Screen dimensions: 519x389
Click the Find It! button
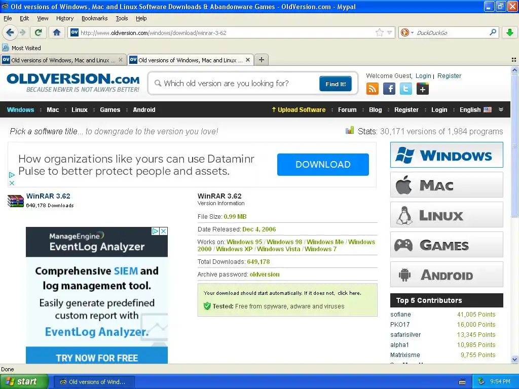[x=336, y=84]
